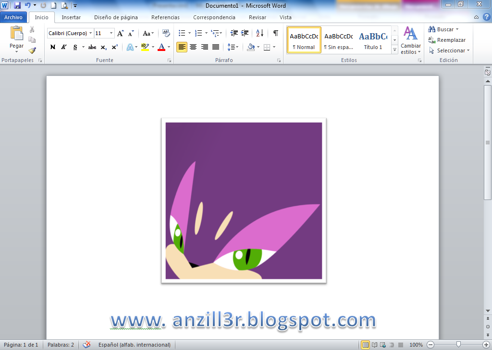Click the Superscript icon
The height and width of the screenshot is (350, 492).
(115, 47)
